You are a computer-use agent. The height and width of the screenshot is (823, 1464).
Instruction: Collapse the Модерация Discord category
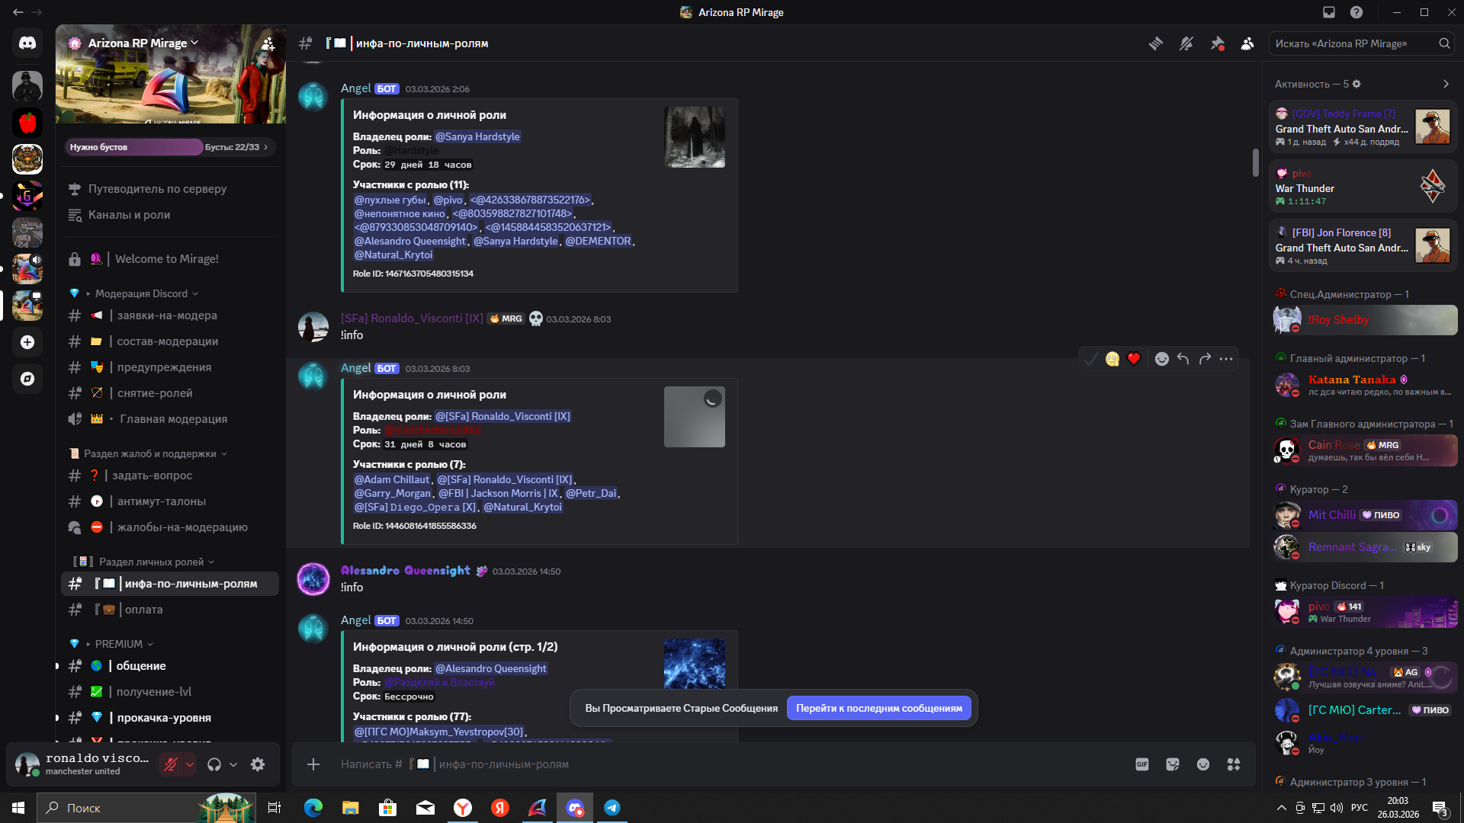(x=141, y=293)
